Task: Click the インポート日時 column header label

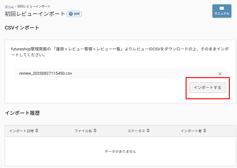Action: coord(21,131)
